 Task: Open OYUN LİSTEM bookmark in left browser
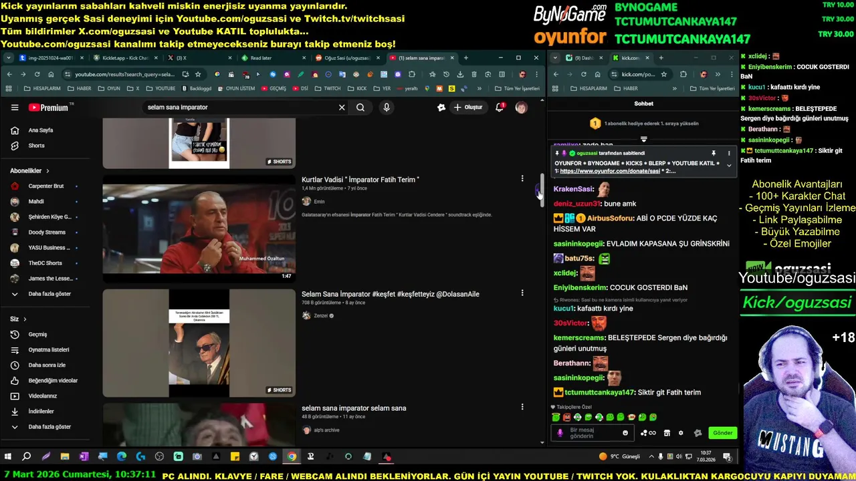[236, 88]
